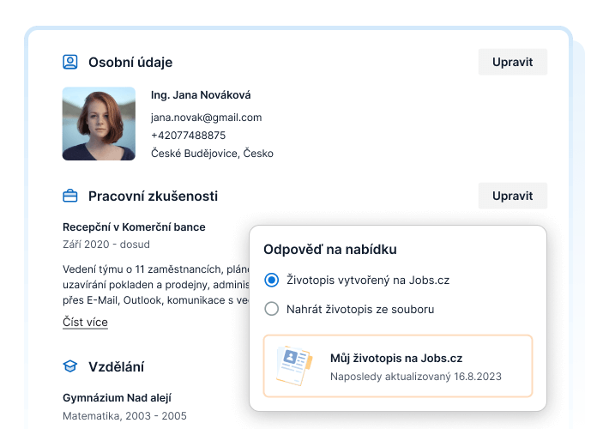Open the 'Číst více' link
The width and height of the screenshot is (597, 429).
click(x=85, y=322)
